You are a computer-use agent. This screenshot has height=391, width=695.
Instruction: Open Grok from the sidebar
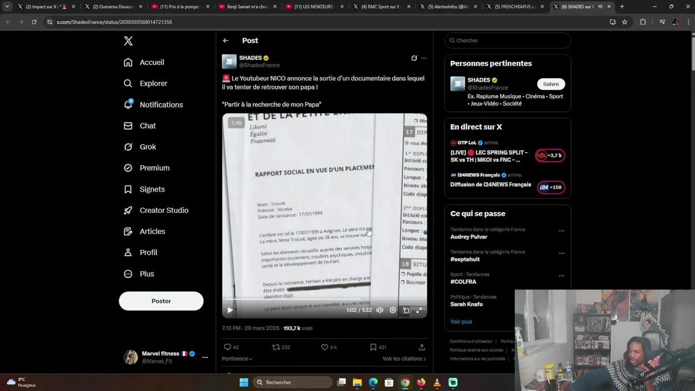click(x=140, y=147)
